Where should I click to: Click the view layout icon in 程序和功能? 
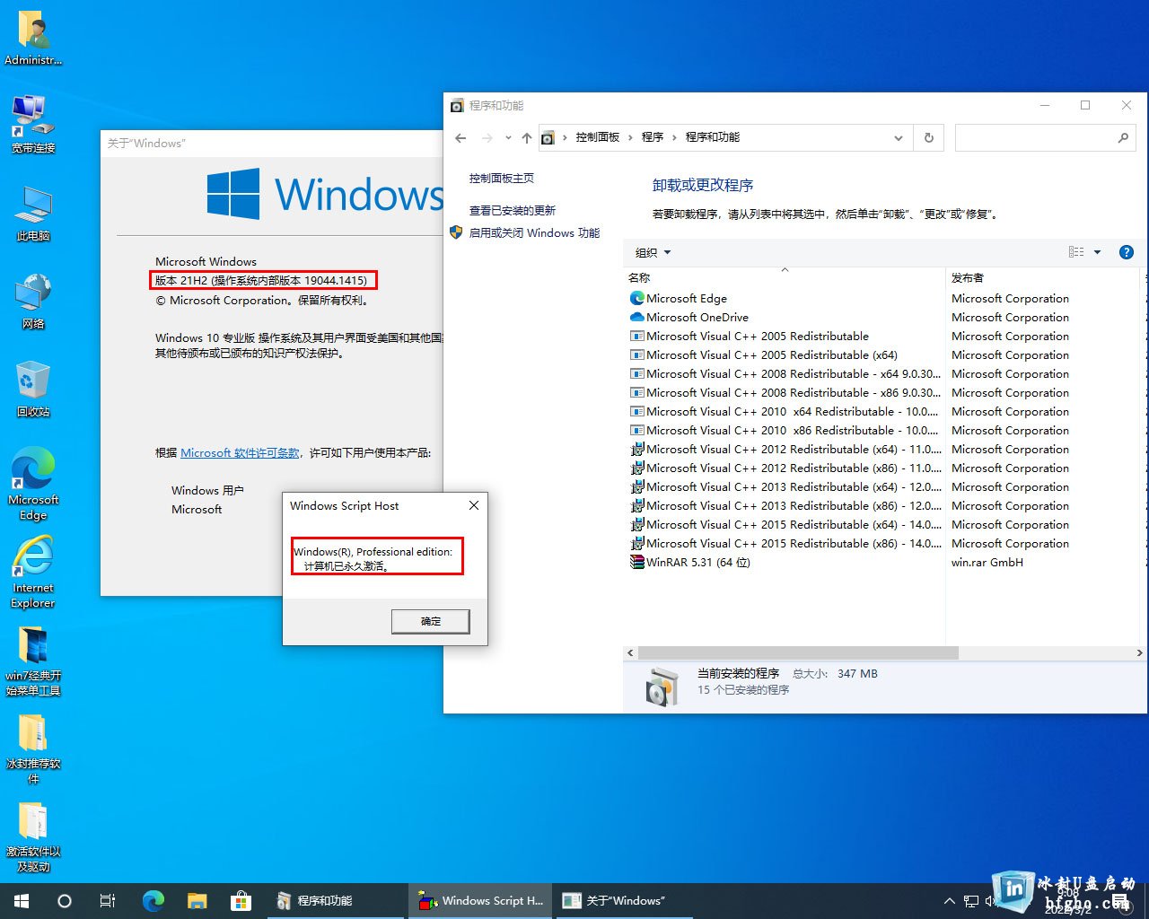(x=1076, y=252)
